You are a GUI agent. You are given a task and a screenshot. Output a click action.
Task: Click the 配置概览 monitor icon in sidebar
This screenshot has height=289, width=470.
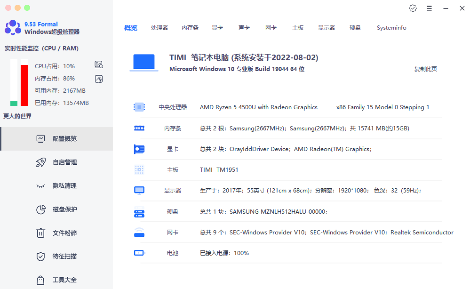click(40, 138)
